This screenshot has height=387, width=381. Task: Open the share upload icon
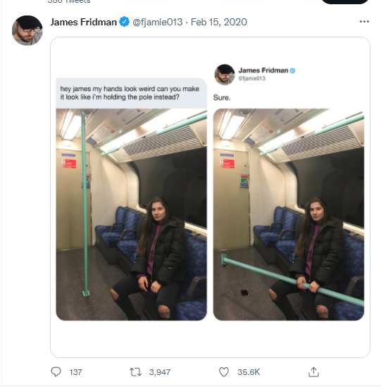pos(313,372)
